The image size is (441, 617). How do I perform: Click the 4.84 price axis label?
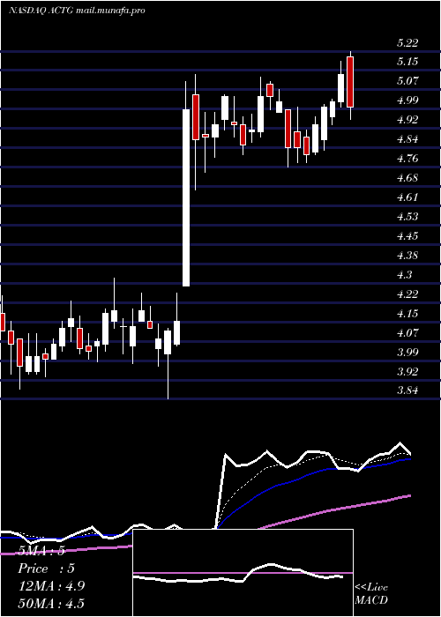tap(407, 139)
